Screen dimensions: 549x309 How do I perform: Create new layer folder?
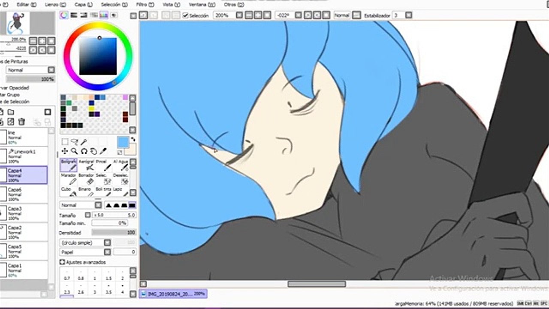click(11, 112)
